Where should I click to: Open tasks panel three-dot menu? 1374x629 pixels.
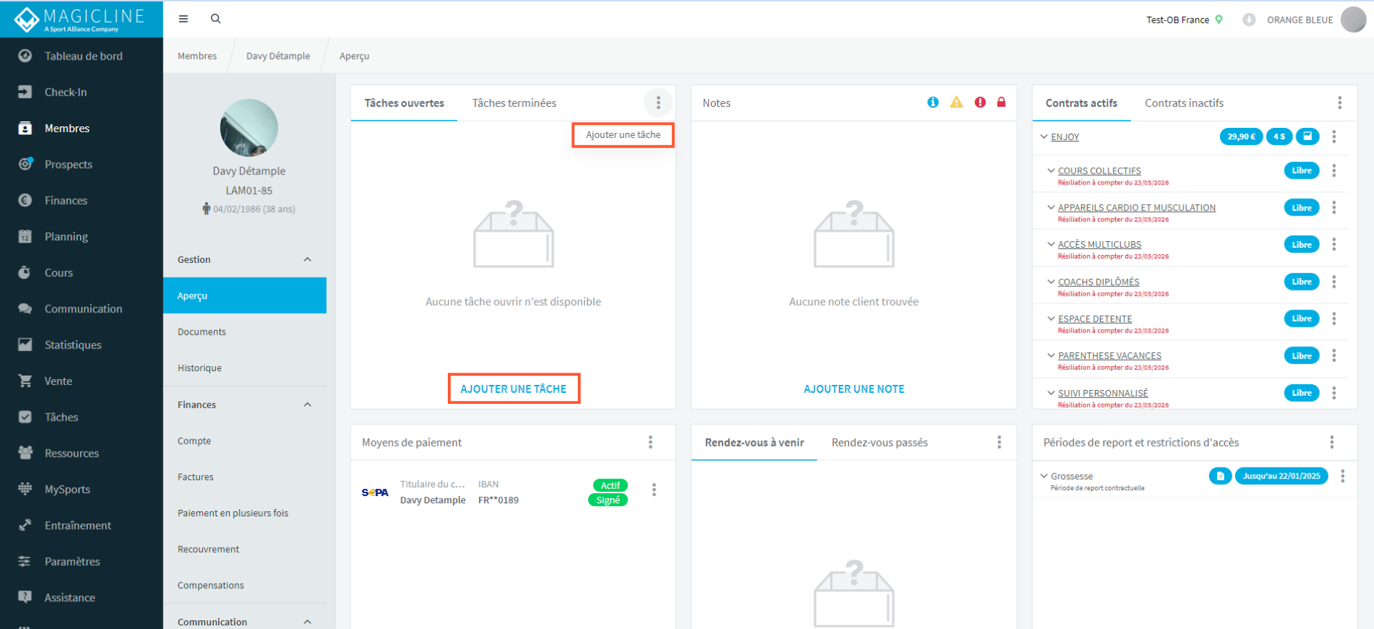pyautogui.click(x=659, y=103)
